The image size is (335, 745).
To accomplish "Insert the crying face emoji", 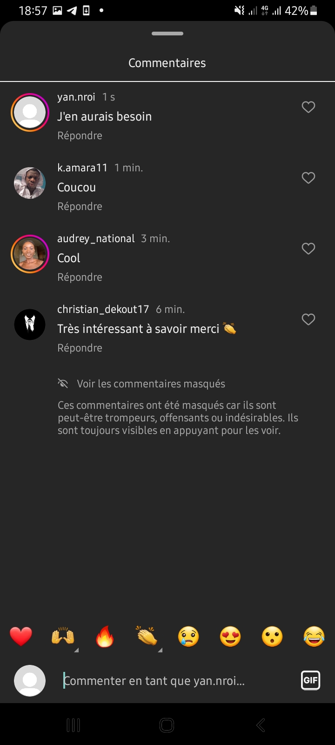I will pyautogui.click(x=188, y=637).
